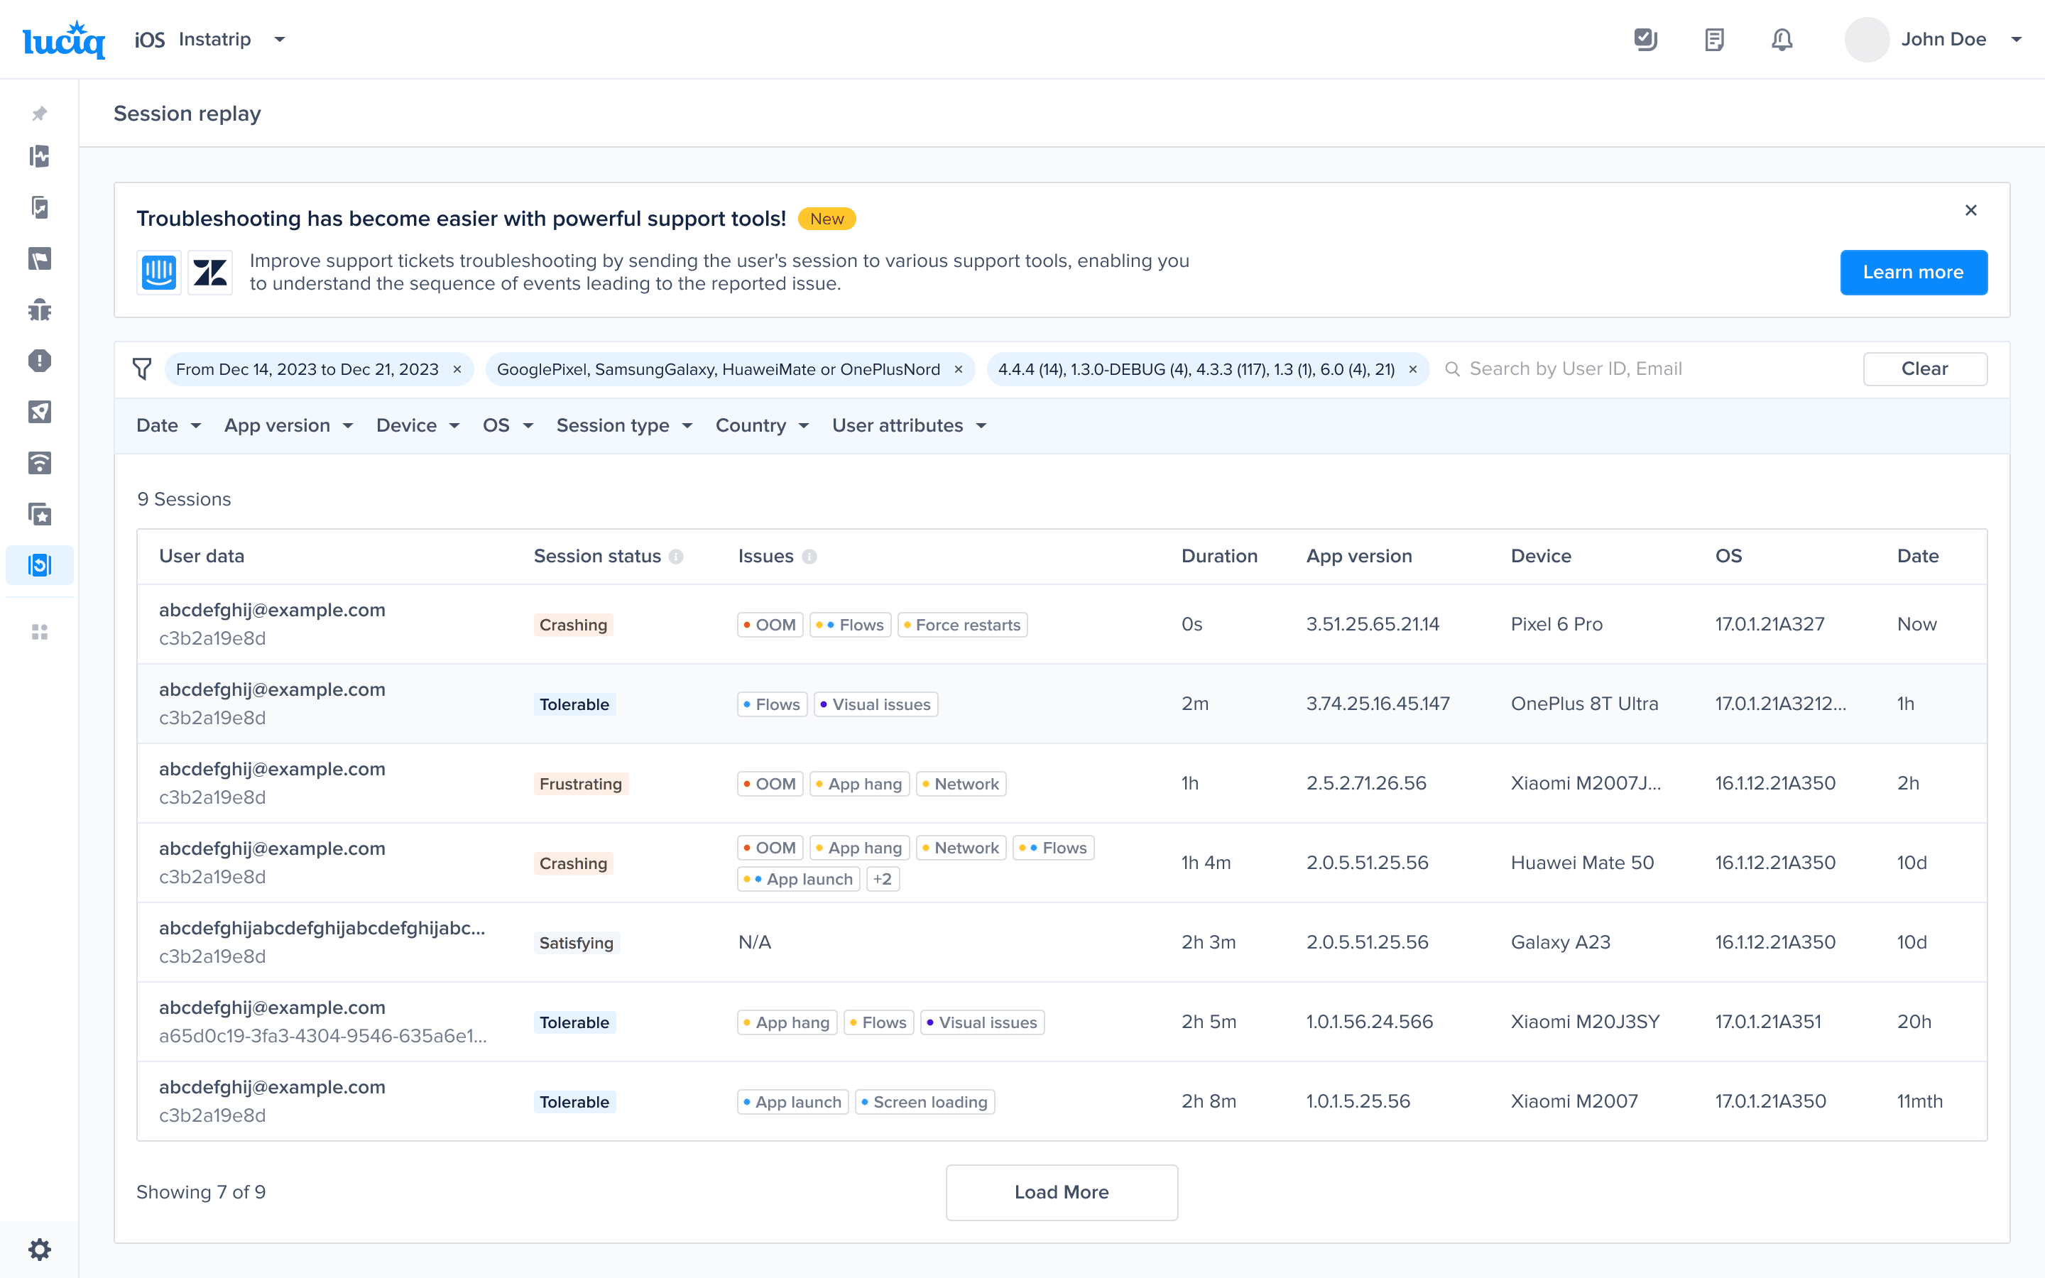Viewport: 2045px width, 1278px height.
Task: Open the Device filter dropdown
Action: 418,425
